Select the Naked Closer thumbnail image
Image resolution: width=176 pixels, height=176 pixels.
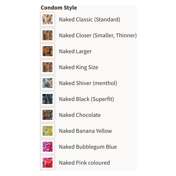(48, 35)
